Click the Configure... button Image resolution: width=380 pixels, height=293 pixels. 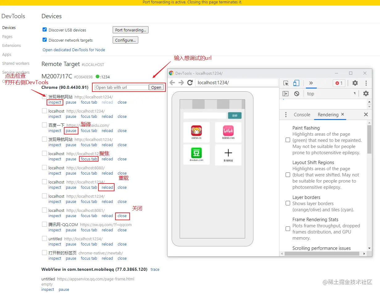pos(125,40)
